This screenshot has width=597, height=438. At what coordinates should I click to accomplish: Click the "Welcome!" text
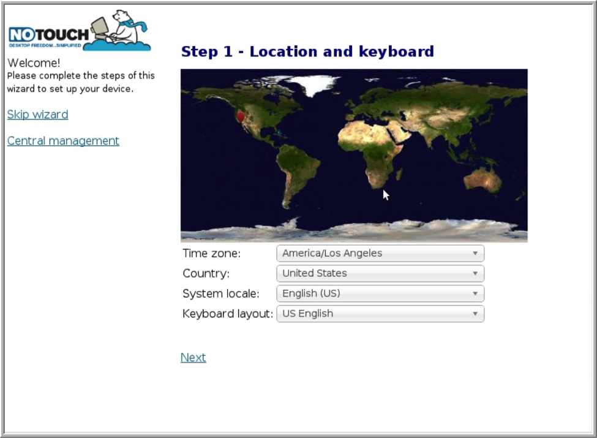[x=34, y=63]
